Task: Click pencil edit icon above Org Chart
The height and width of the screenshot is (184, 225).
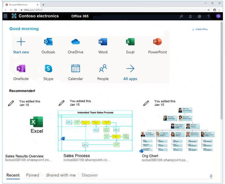Action: pyautogui.click(x=146, y=103)
